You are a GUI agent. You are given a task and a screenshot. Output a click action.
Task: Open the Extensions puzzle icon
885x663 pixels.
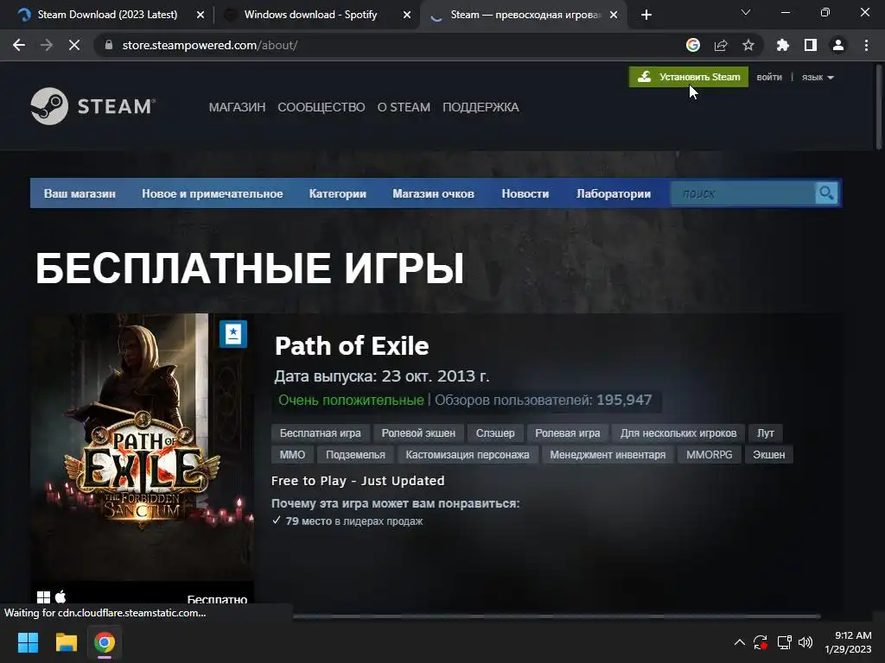tap(782, 45)
